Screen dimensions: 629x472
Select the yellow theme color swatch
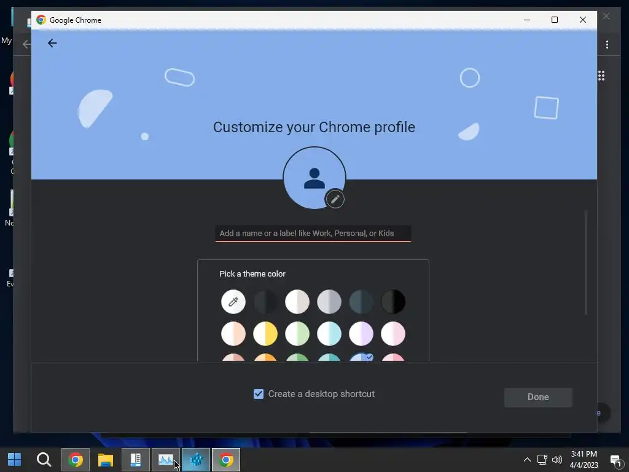pyautogui.click(x=265, y=334)
